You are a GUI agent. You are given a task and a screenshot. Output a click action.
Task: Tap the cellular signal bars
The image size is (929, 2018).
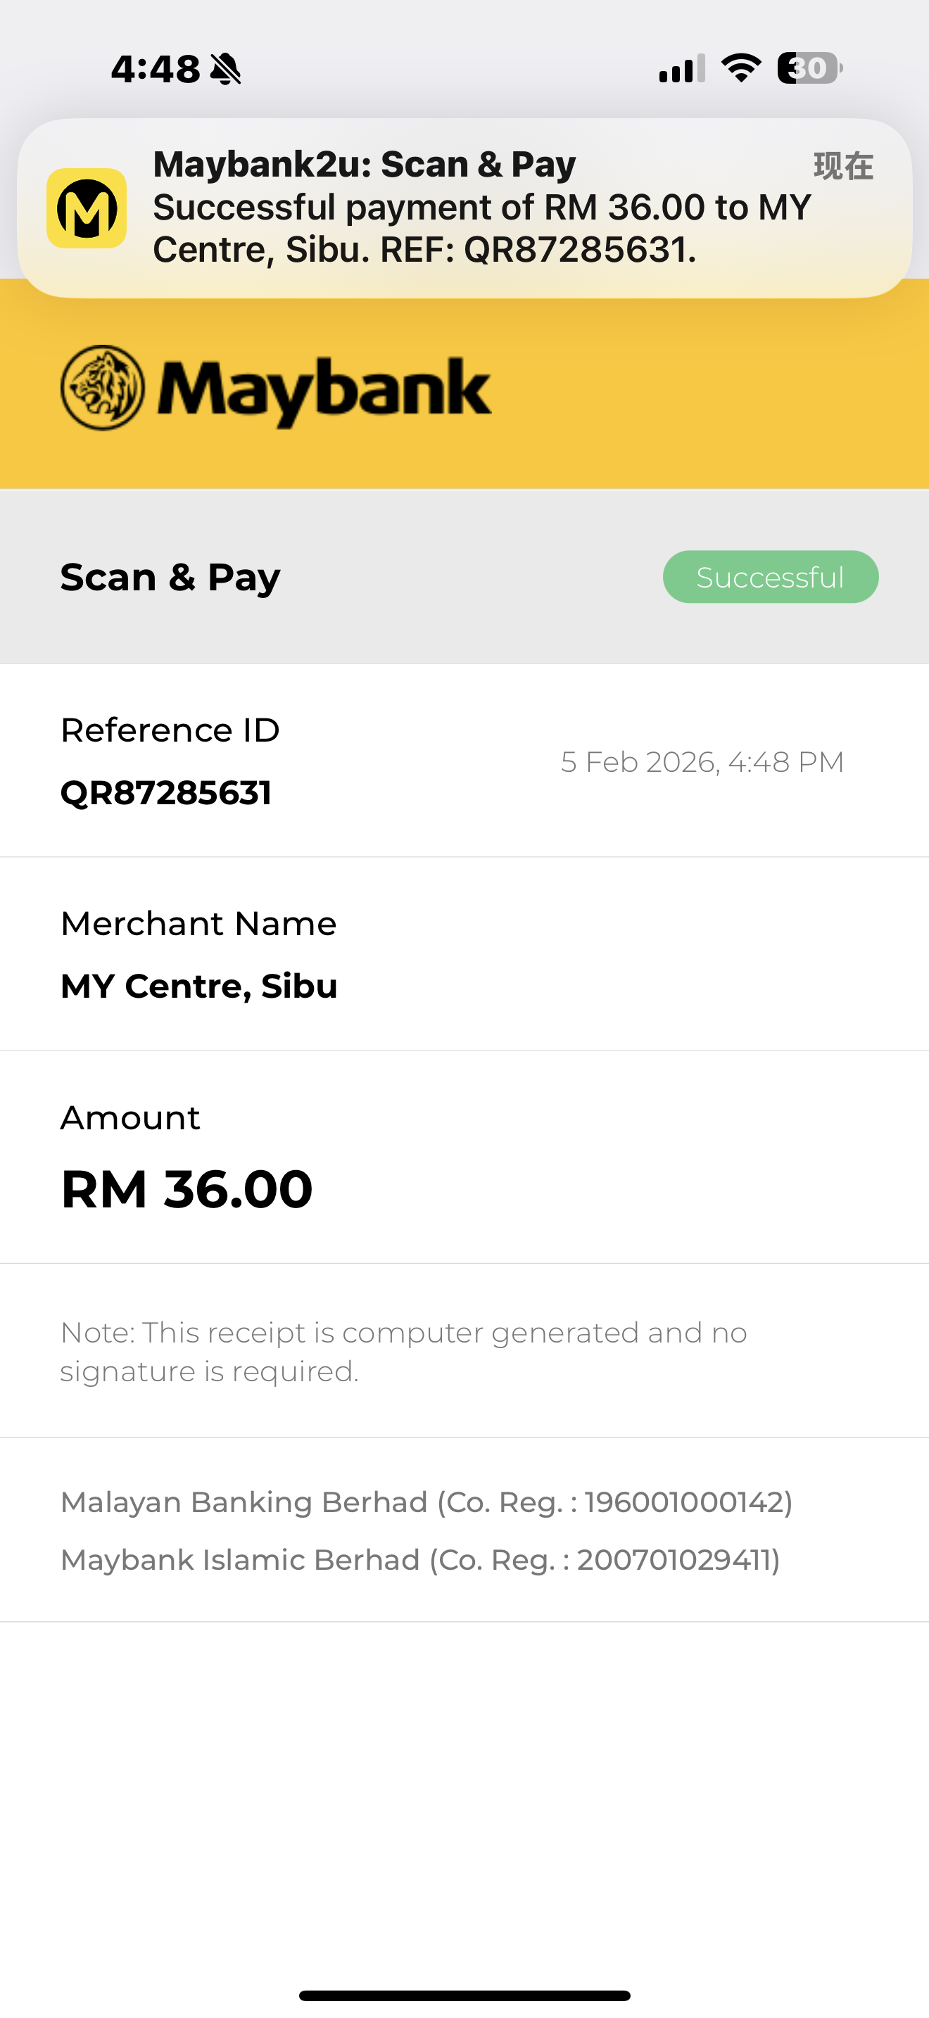click(x=681, y=69)
